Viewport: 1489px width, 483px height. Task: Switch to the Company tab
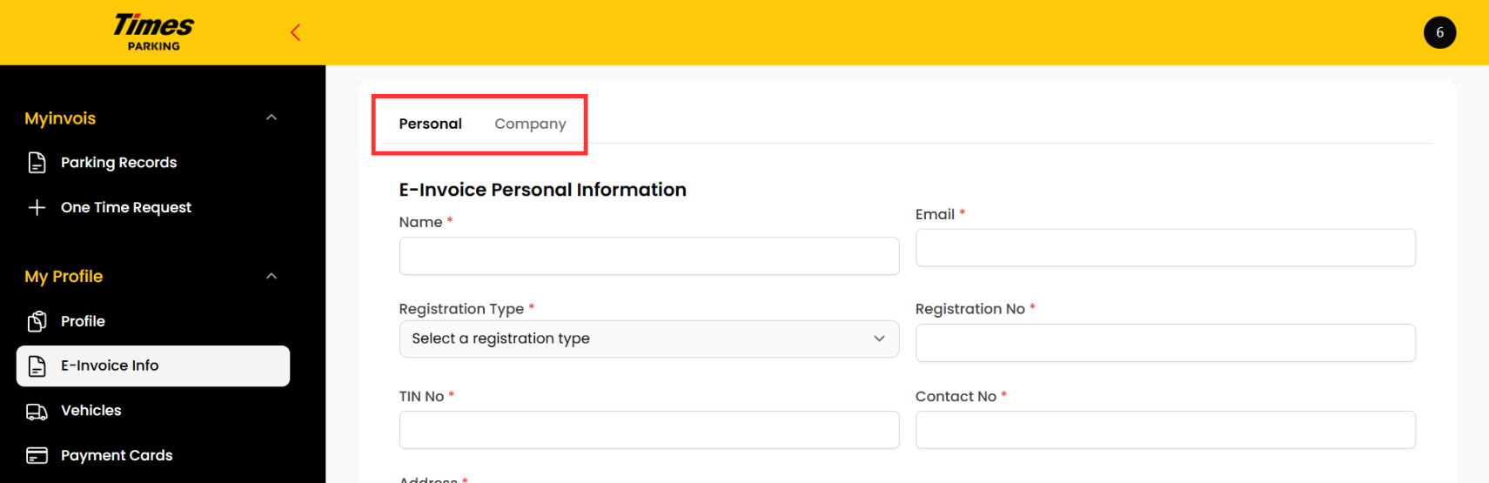[530, 124]
